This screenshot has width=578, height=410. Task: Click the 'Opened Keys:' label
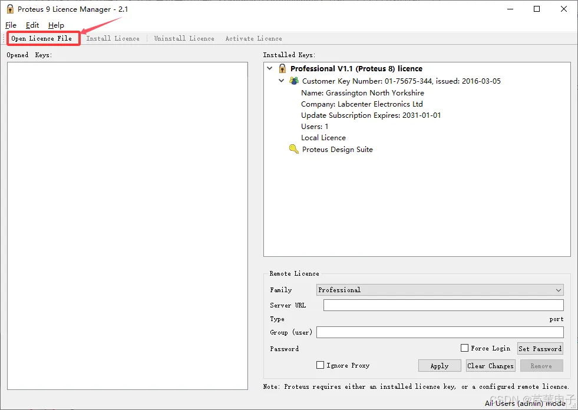pyautogui.click(x=29, y=55)
